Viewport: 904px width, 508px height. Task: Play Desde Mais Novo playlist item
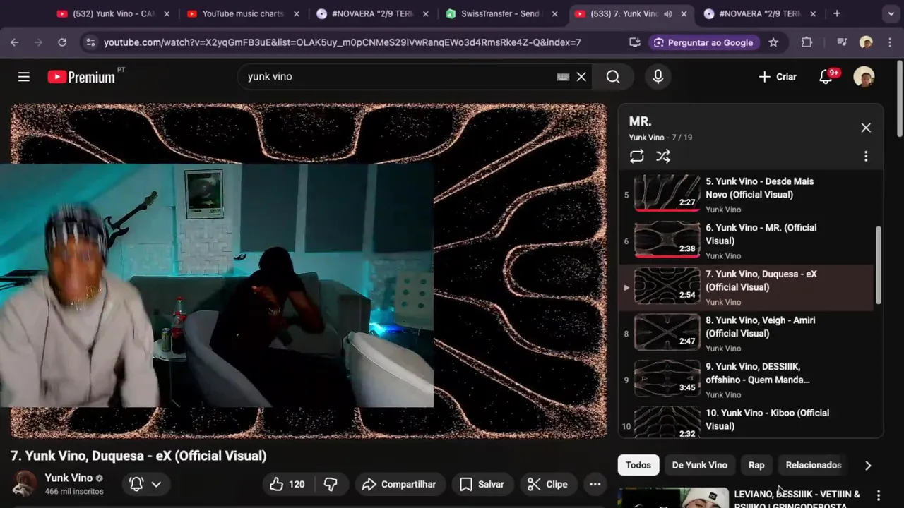click(x=746, y=194)
